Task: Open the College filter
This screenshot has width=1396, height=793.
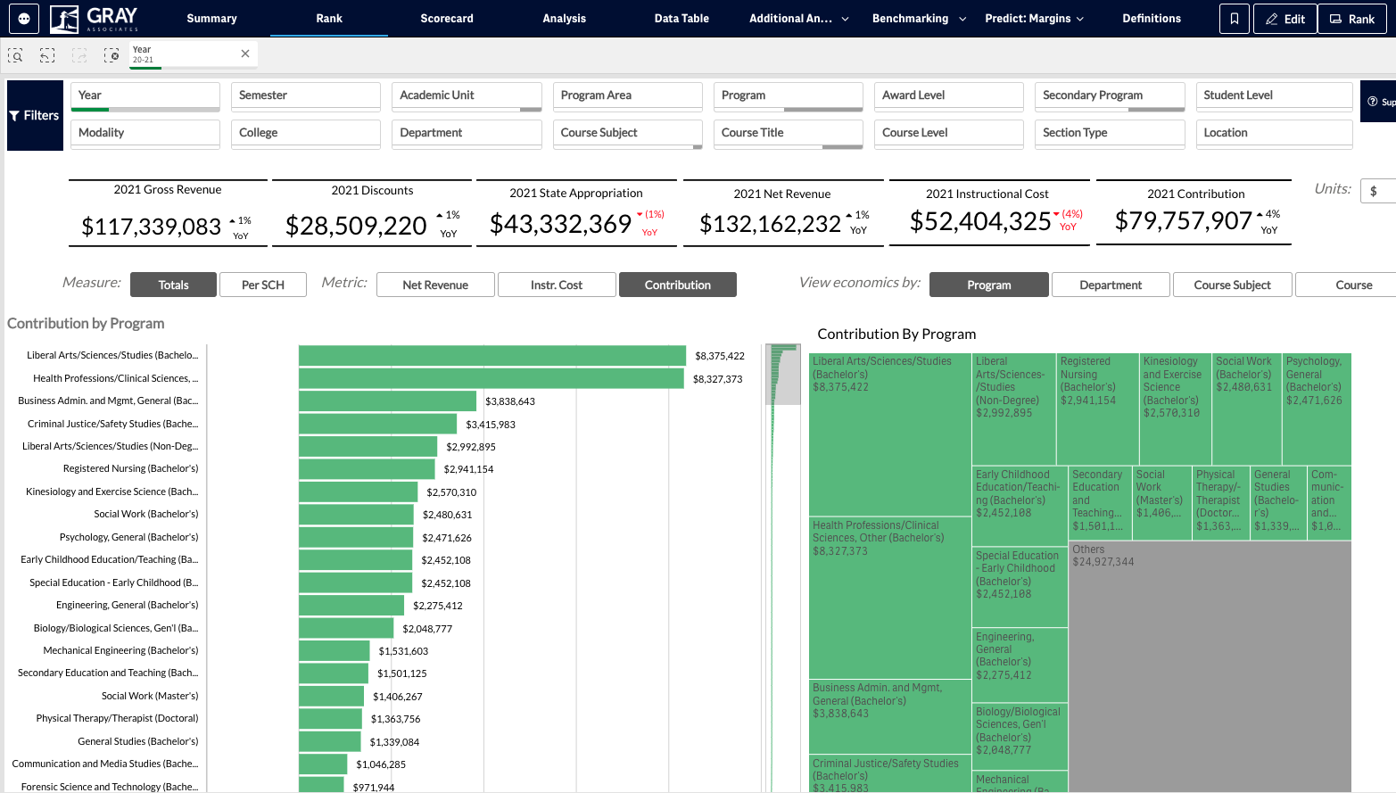Action: coord(306,134)
